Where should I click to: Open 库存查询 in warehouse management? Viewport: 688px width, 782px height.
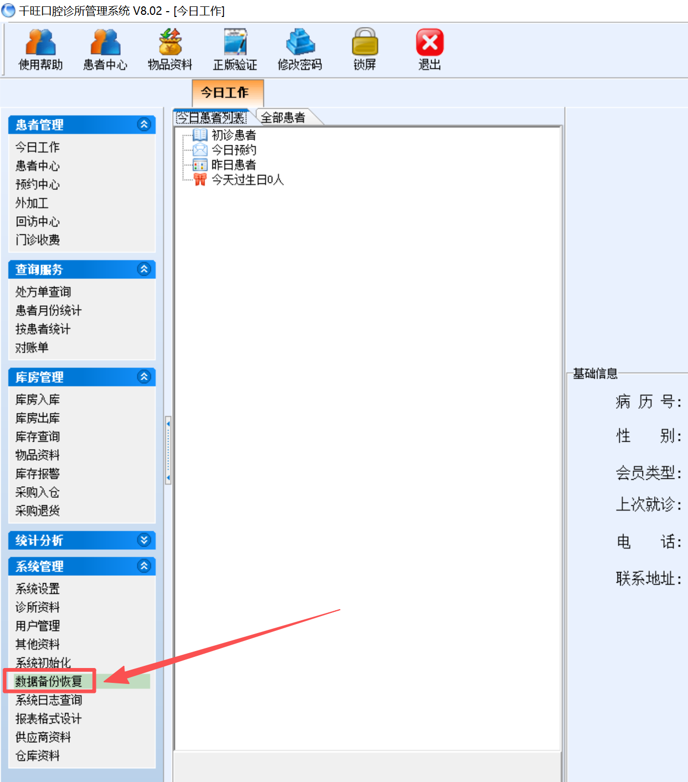tap(38, 437)
